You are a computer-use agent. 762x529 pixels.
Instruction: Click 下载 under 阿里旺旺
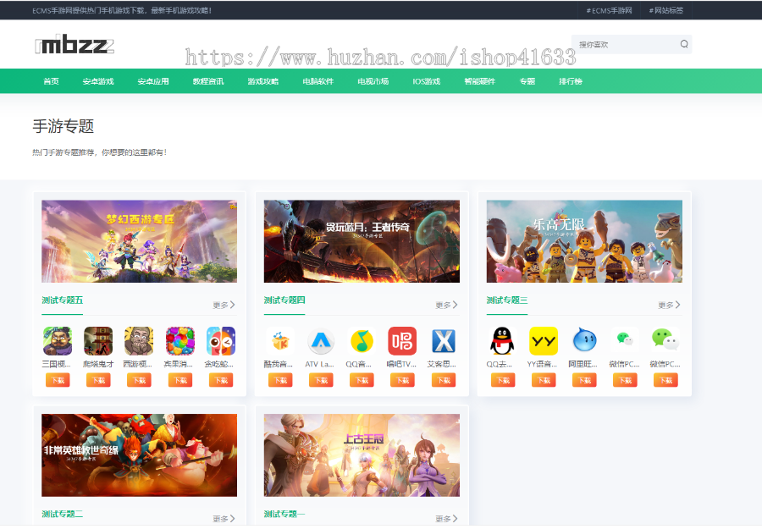coord(584,380)
